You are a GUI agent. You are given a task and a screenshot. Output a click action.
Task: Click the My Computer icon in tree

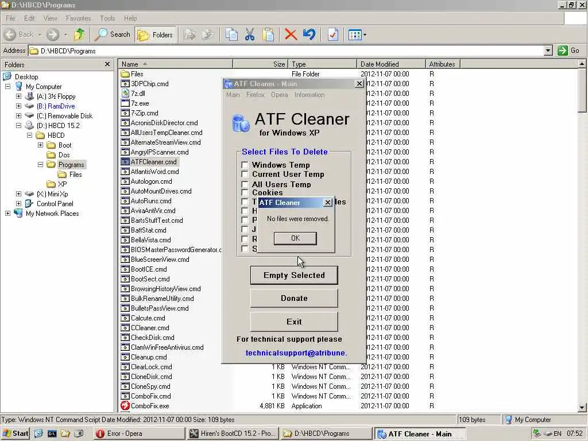pos(19,86)
